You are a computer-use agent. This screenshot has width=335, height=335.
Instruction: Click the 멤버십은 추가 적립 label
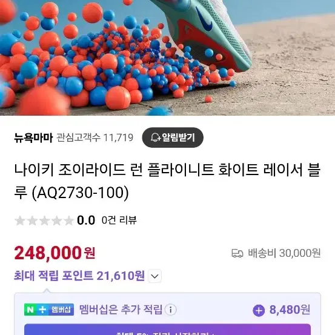pyautogui.click(x=121, y=310)
